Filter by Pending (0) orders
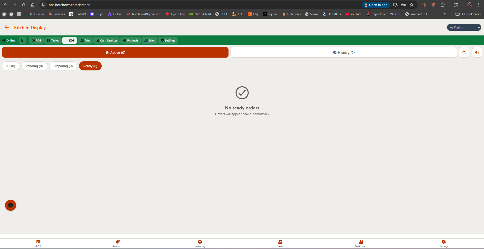Image resolution: width=484 pixels, height=249 pixels. 34,66
